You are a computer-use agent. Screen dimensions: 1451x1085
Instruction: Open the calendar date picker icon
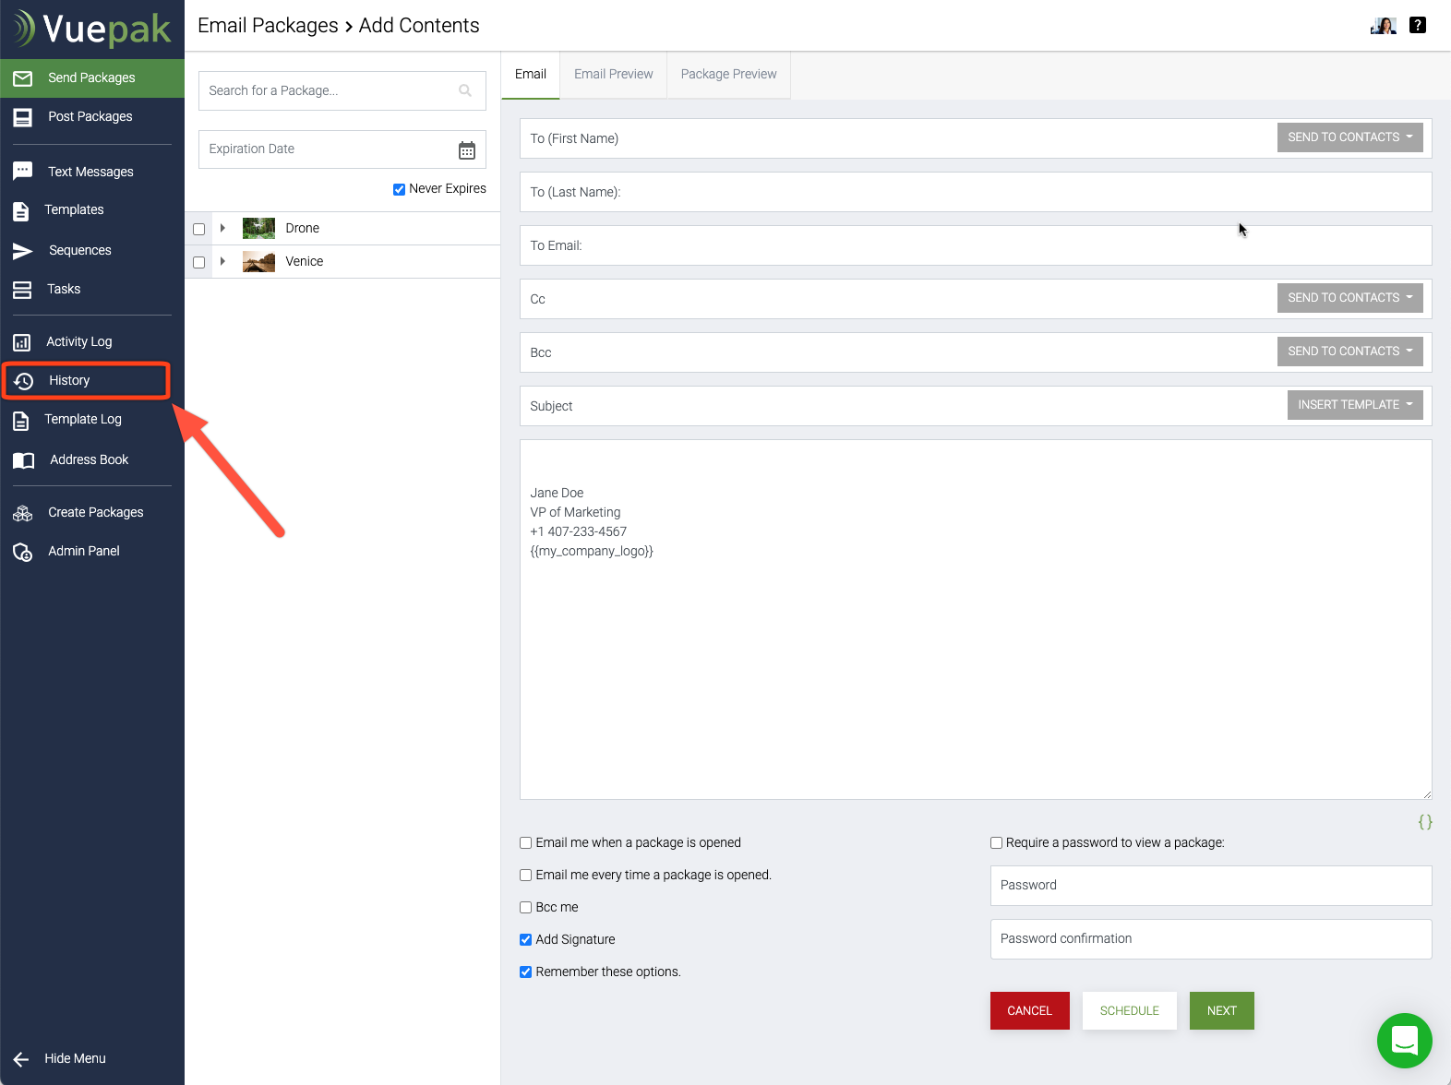point(467,150)
